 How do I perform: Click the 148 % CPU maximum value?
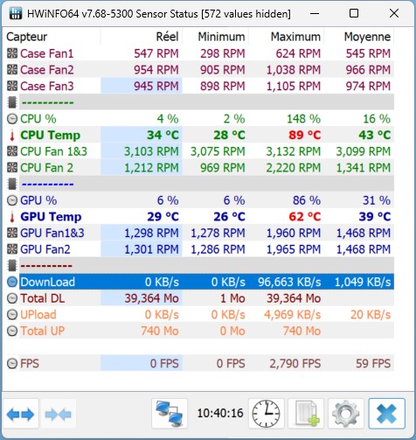coord(303,119)
